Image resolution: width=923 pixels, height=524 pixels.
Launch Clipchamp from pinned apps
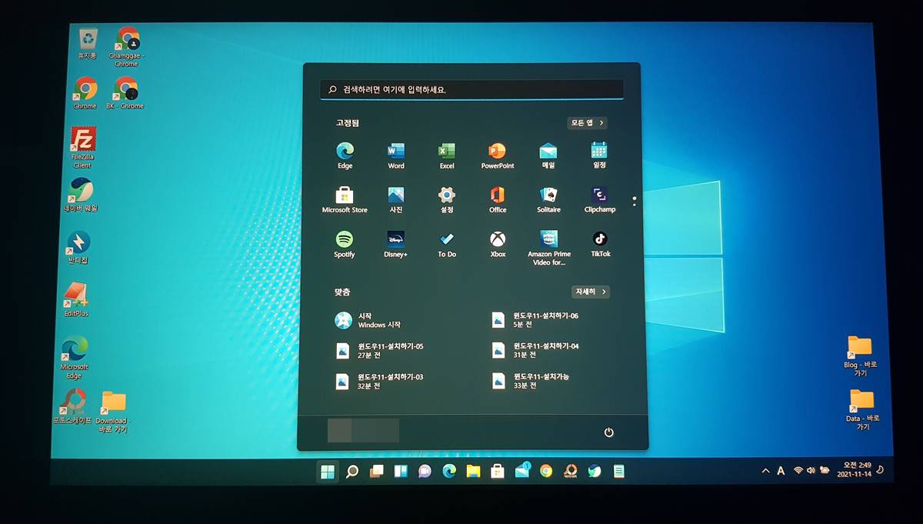[x=599, y=199]
